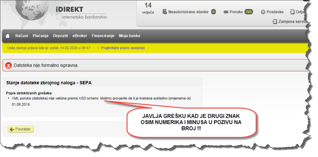This screenshot has height=157, width=318.
Task: Click the Zamjena servisa icon
Action: click(275, 22)
